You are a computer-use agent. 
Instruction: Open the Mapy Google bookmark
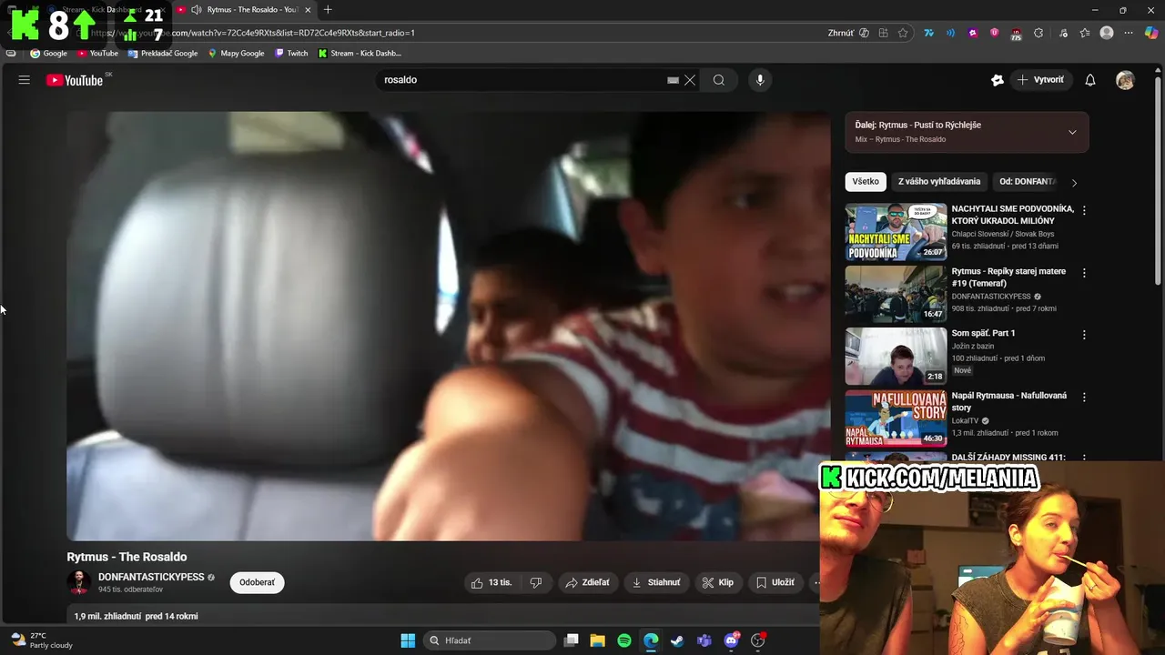236,53
